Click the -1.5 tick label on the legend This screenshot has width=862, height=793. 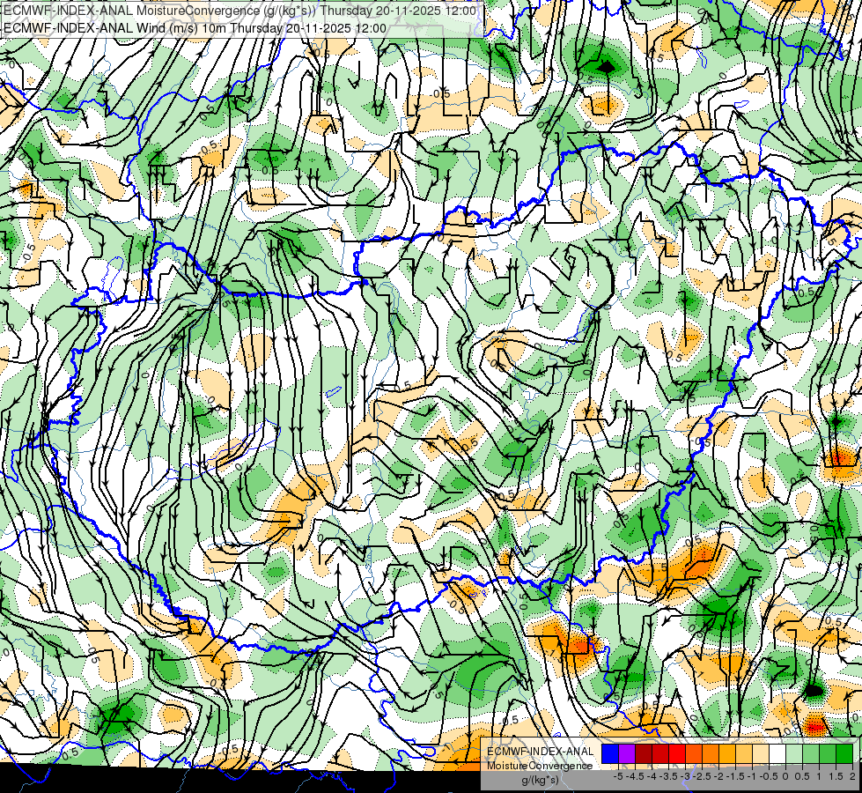tap(735, 776)
